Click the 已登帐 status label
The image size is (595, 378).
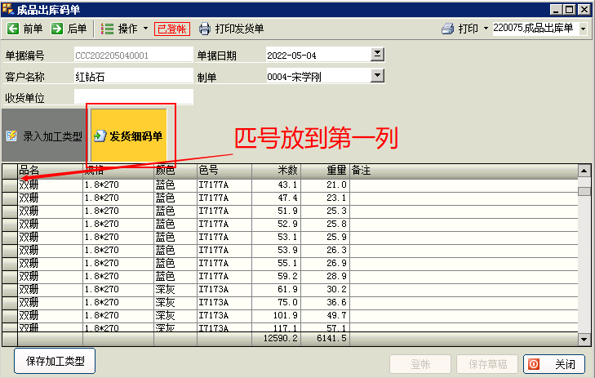[172, 29]
